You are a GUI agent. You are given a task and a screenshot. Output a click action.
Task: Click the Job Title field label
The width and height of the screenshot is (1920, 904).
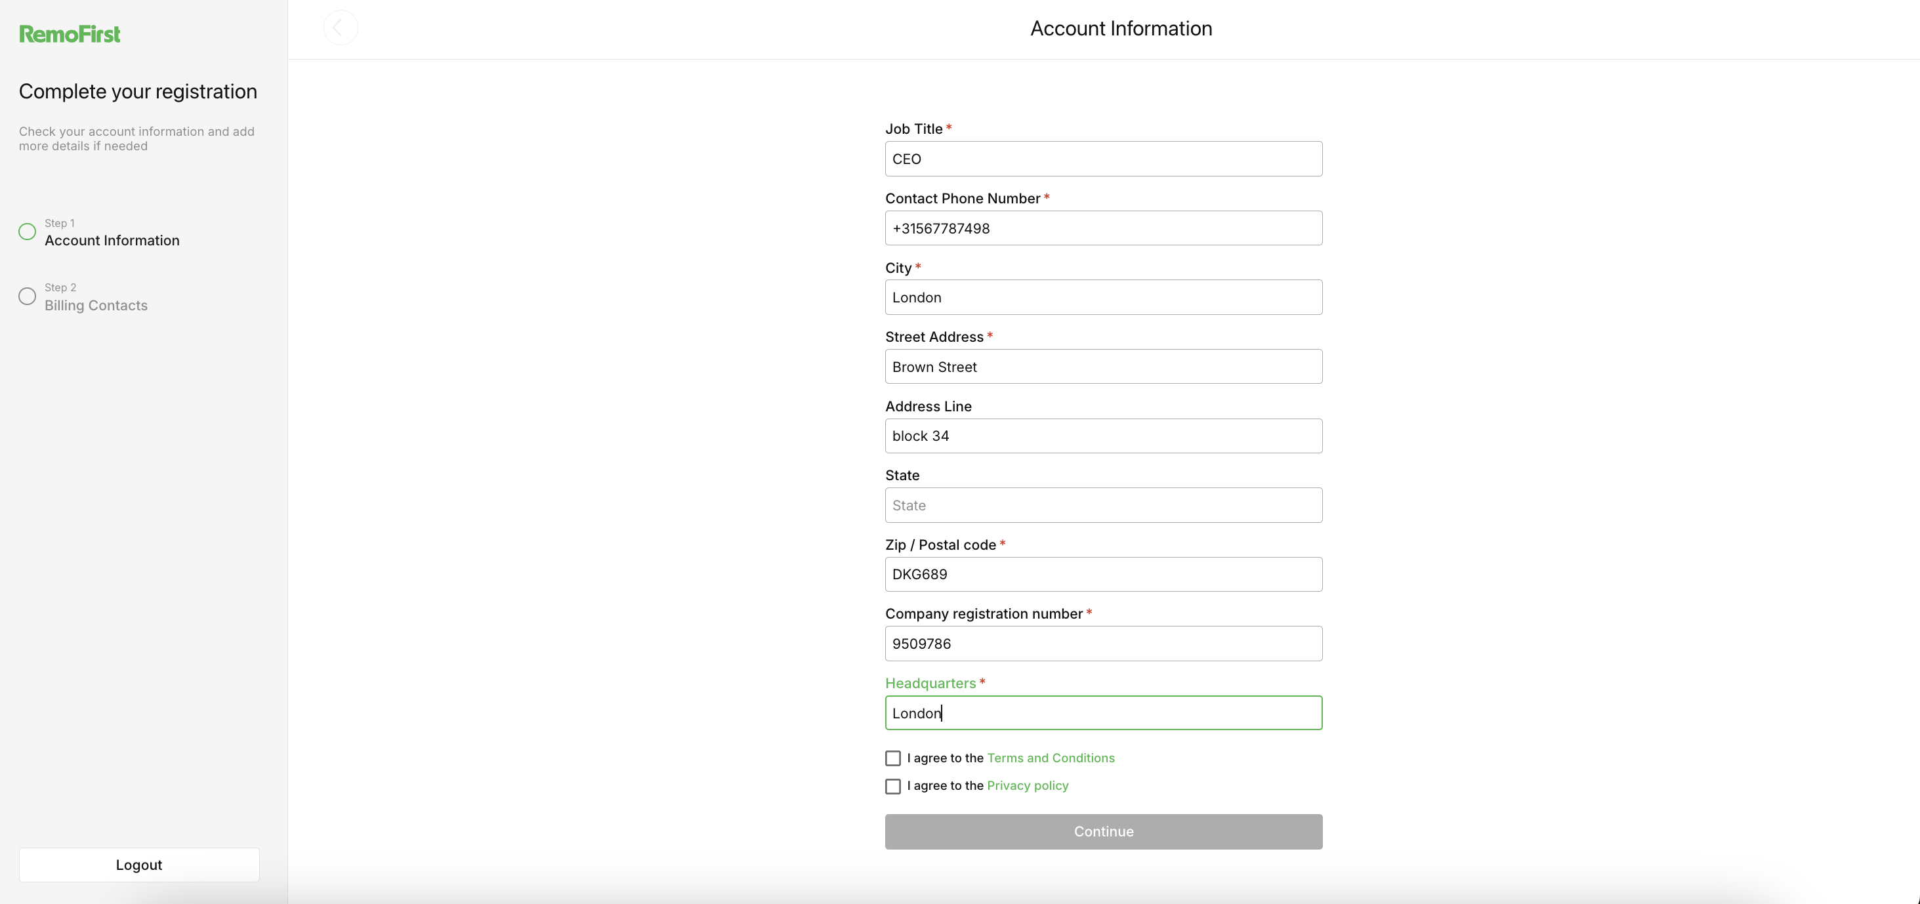point(914,129)
